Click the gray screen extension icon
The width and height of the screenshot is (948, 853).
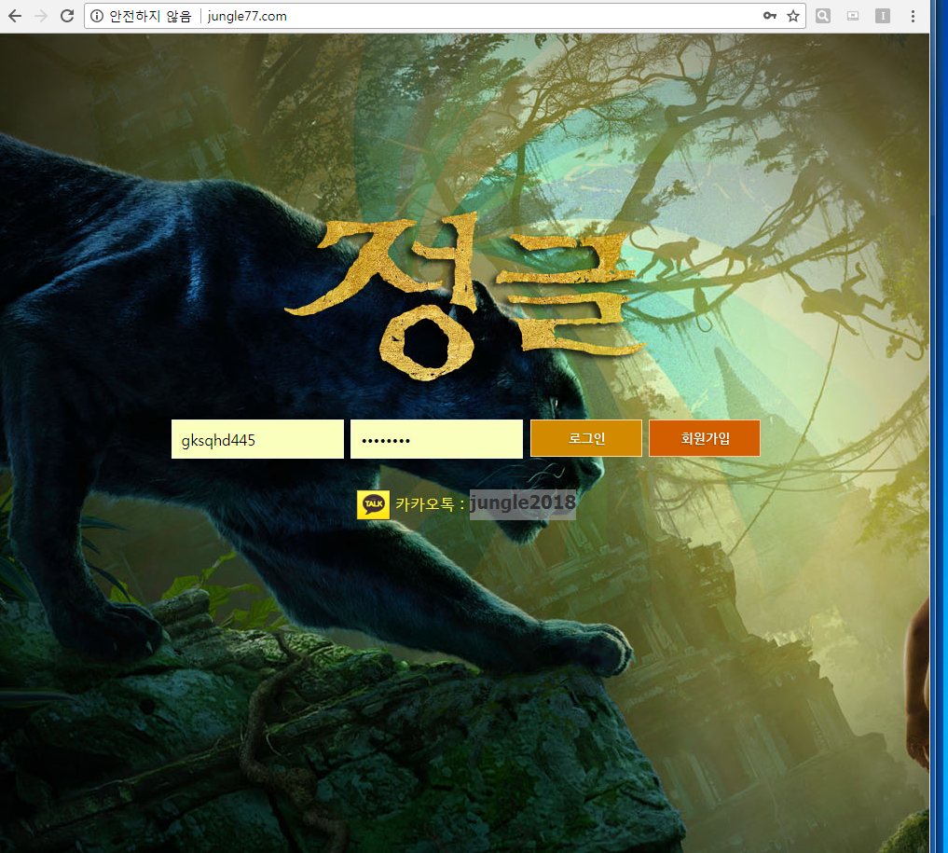pos(853,17)
